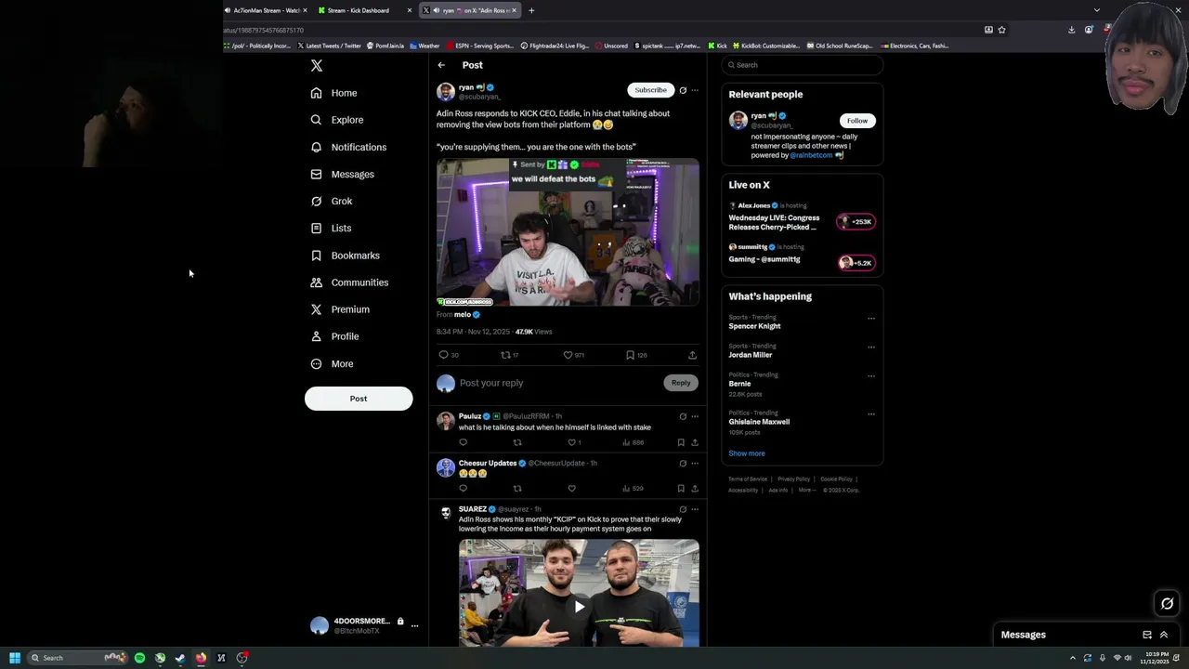This screenshot has height=669, width=1189.
Task: Open Spencer Knight trending topic
Action: tap(754, 326)
